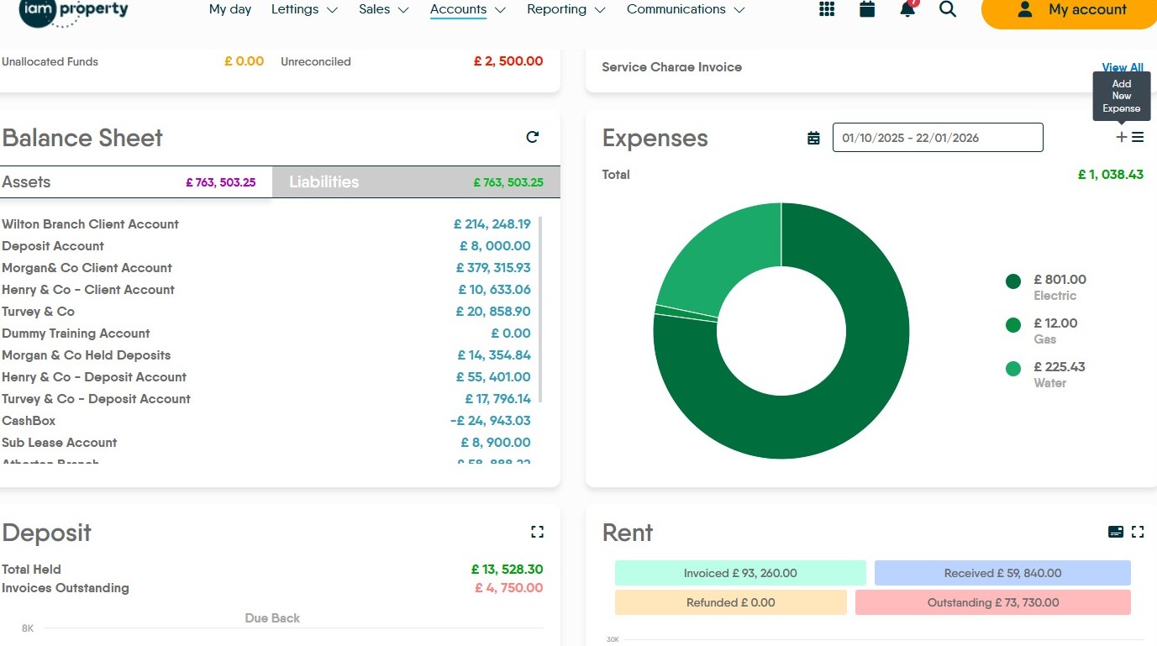Expand the Lettings dropdown menu

(304, 10)
